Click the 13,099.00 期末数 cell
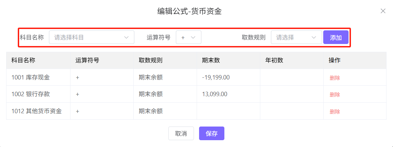 pos(214,94)
